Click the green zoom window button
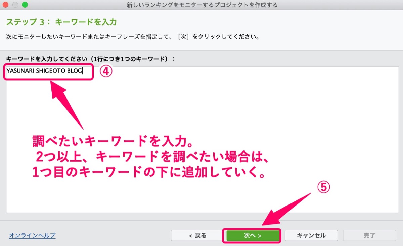Viewport: 403px width, 246px height. click(25, 5)
